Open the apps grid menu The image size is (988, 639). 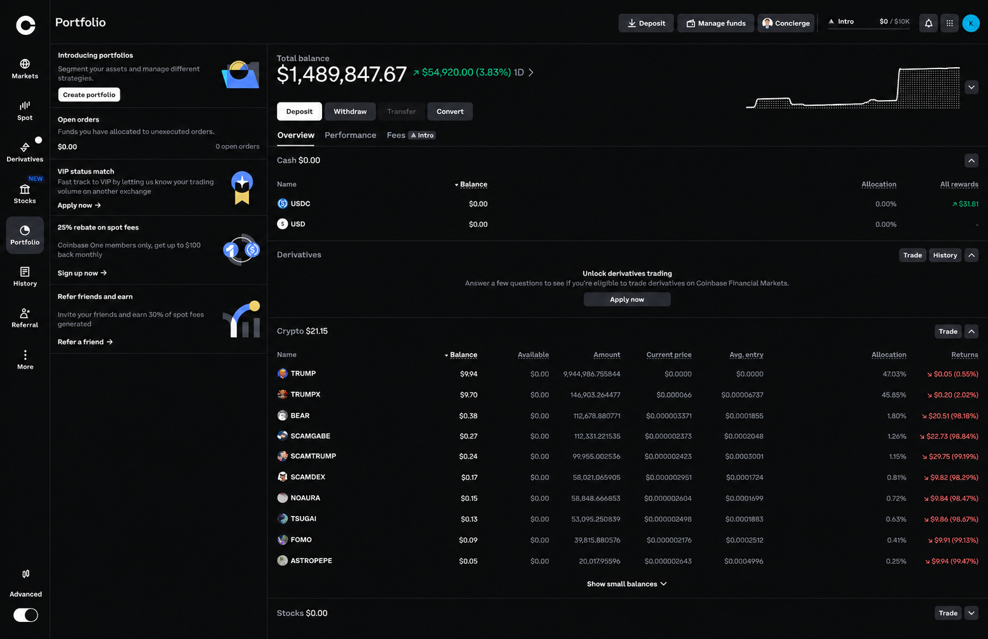coord(949,23)
